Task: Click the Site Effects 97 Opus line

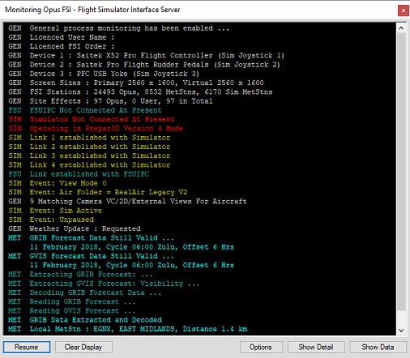Action: [110, 101]
